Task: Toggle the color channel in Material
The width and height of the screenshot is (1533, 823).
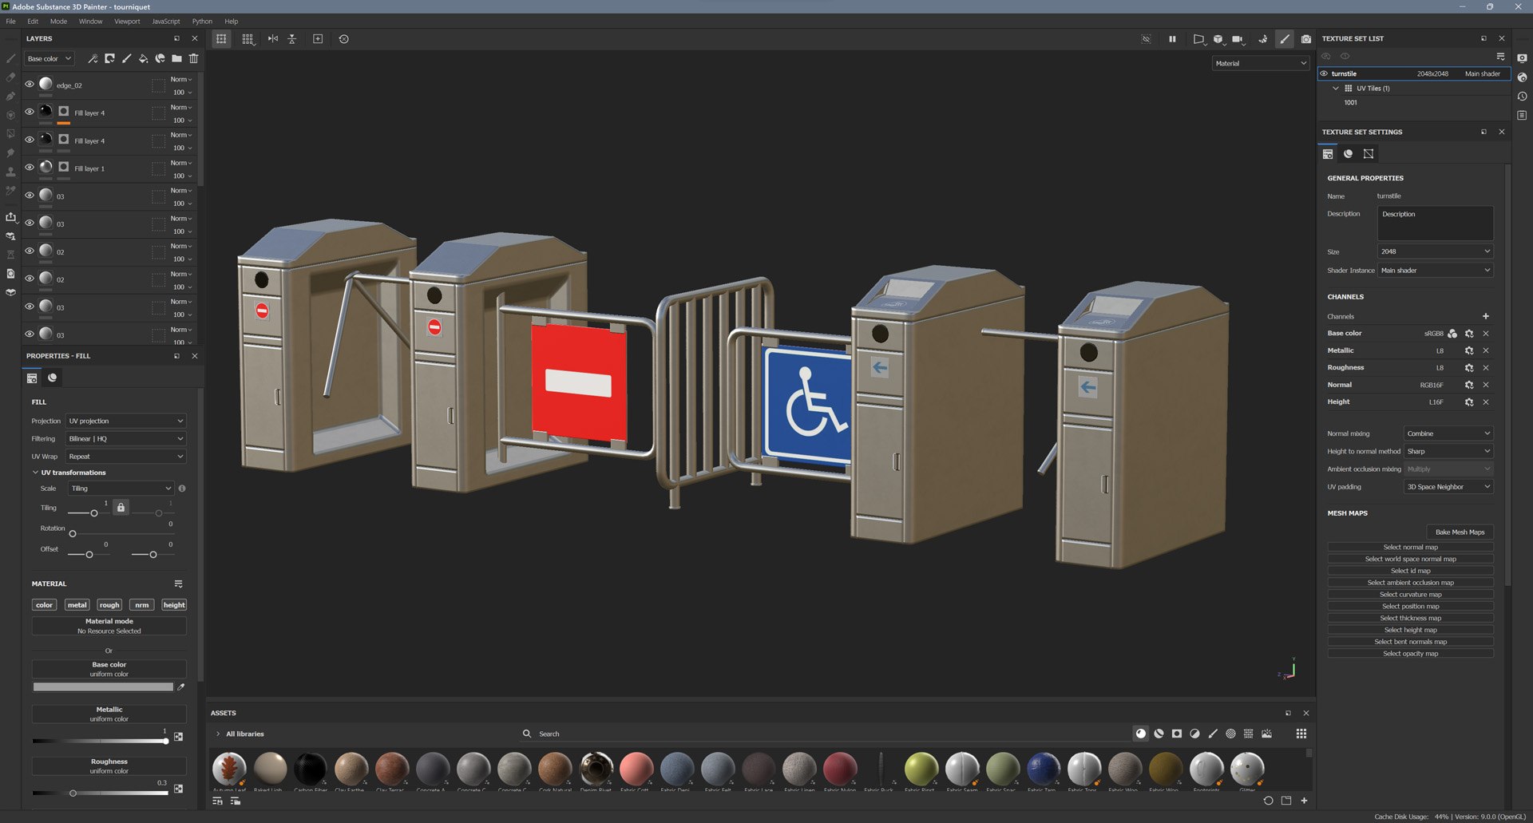Action: [x=44, y=605]
